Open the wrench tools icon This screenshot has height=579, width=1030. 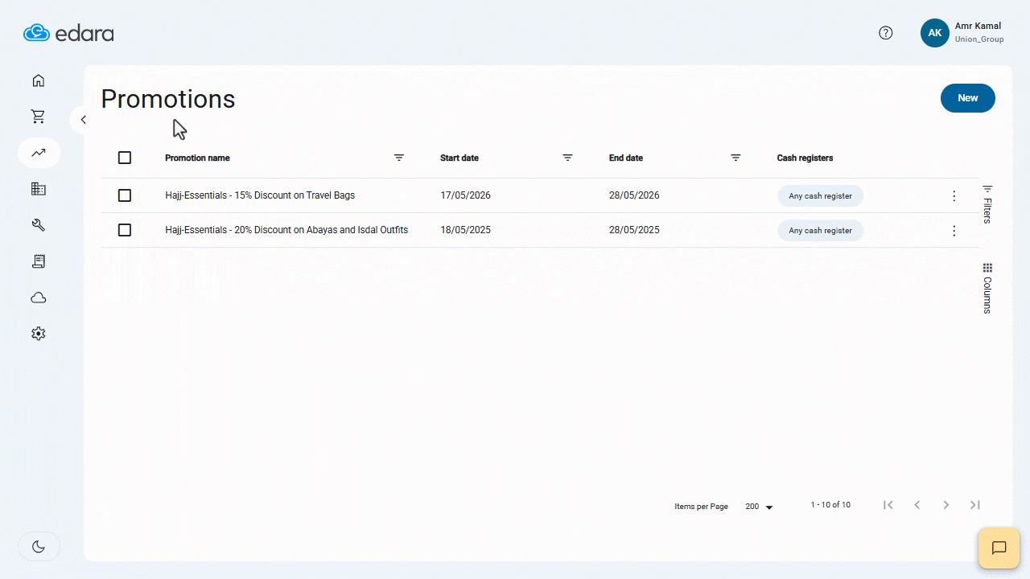pos(38,224)
